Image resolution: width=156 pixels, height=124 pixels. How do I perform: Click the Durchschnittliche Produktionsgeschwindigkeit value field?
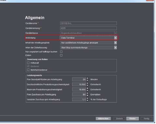pos(79,85)
